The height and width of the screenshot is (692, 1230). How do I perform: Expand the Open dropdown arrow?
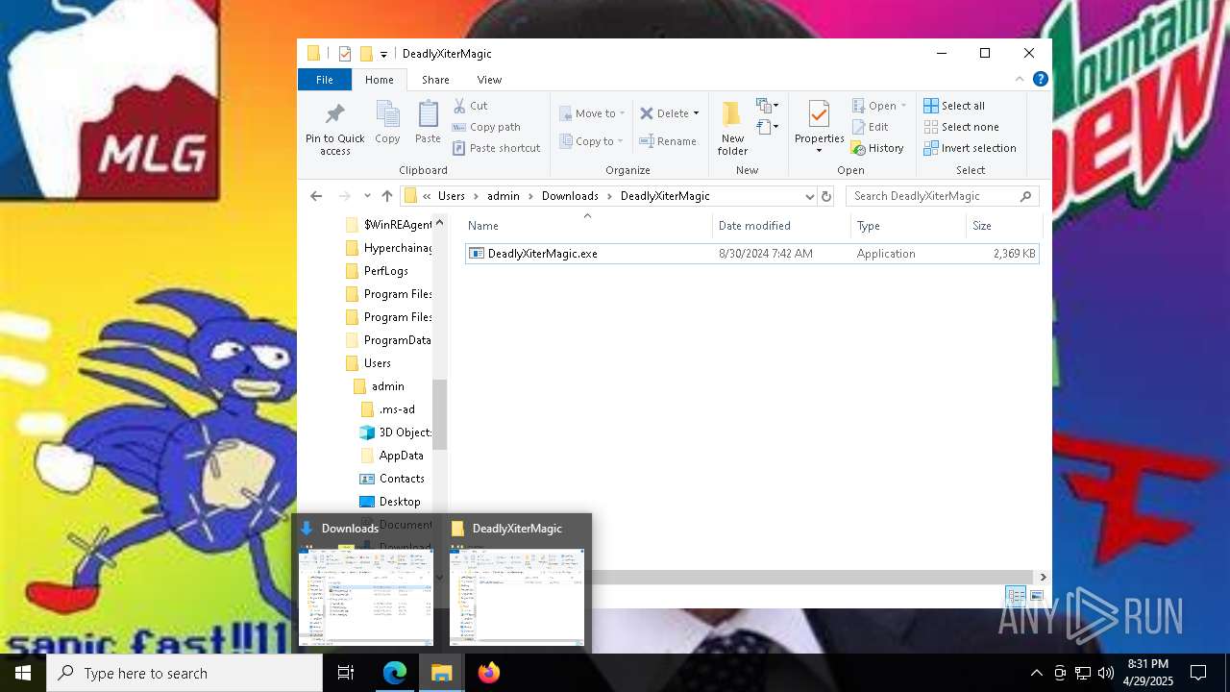903,106
